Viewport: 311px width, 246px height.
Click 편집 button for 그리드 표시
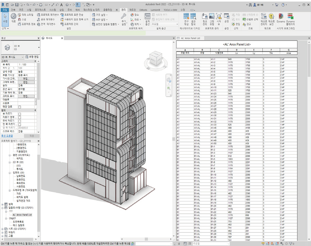26,96
